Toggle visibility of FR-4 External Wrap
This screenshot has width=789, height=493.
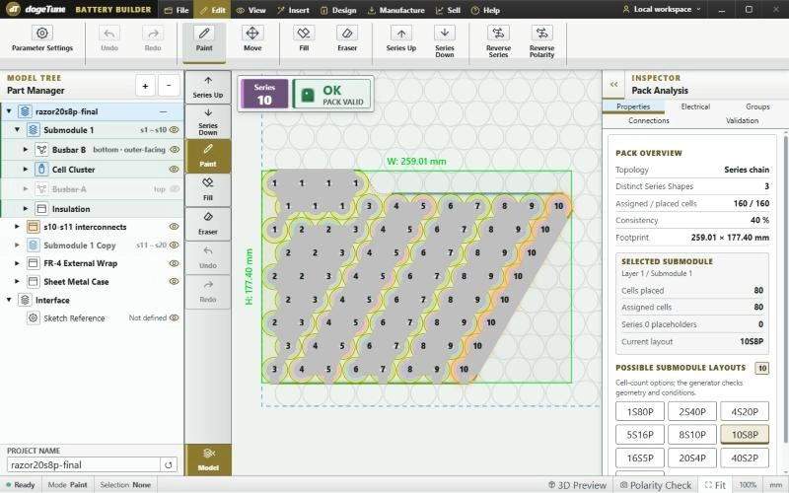tap(175, 263)
